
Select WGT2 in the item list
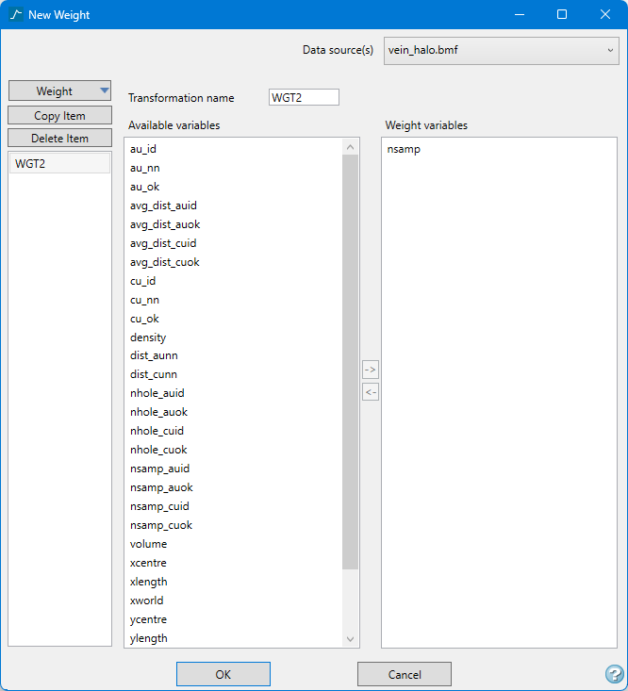(59, 163)
